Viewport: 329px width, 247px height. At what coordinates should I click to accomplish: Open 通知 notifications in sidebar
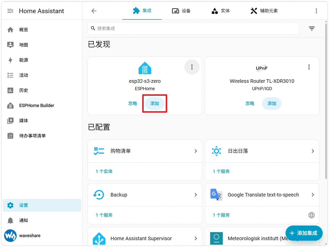(x=42, y=220)
